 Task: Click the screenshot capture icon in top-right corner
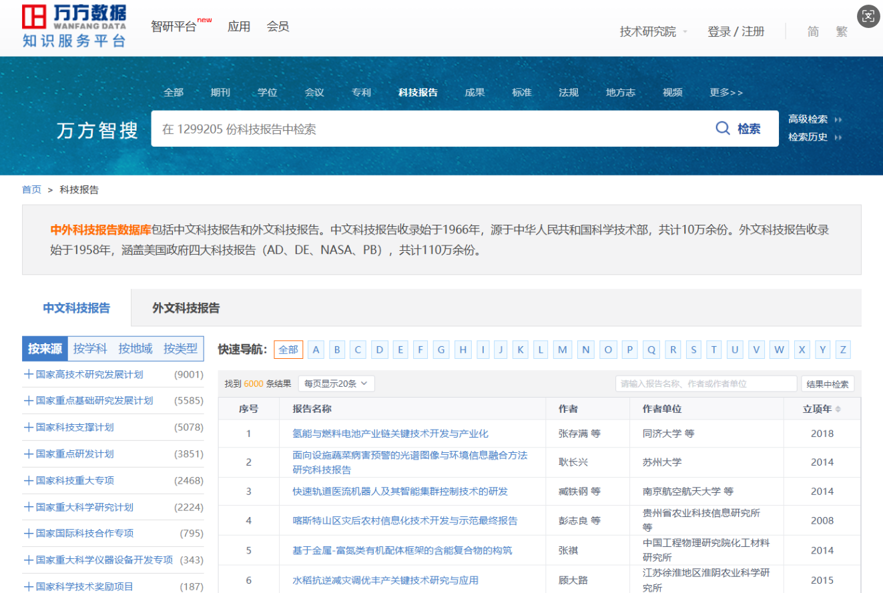[x=867, y=17]
